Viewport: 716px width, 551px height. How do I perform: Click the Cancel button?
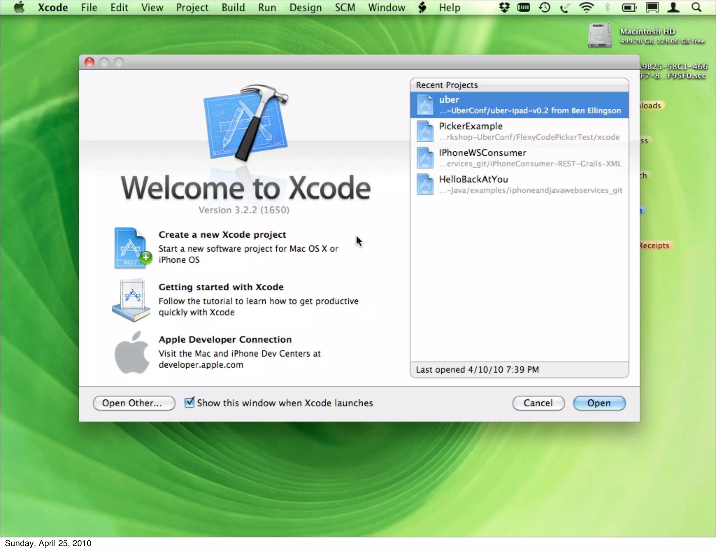(x=538, y=403)
